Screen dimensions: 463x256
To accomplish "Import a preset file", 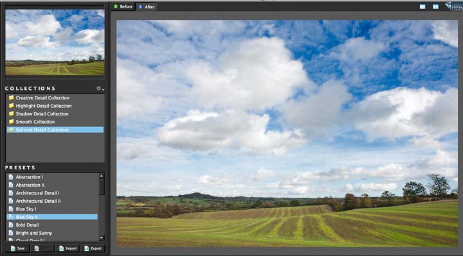I will point(68,248).
